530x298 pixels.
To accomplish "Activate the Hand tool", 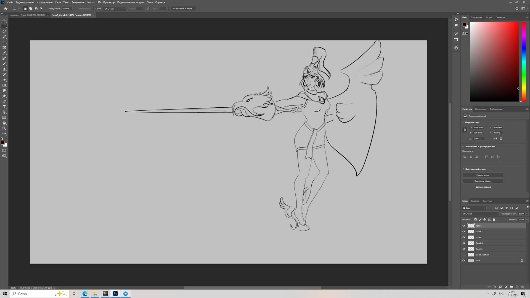I will 4,123.
